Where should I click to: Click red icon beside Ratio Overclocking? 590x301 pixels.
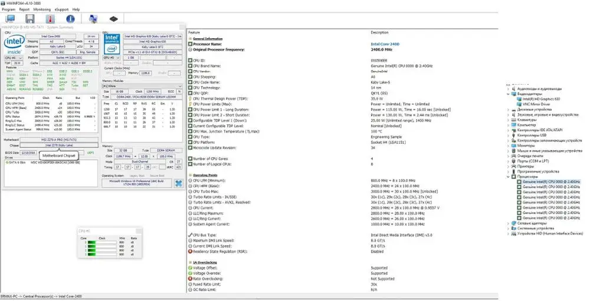tap(191, 279)
